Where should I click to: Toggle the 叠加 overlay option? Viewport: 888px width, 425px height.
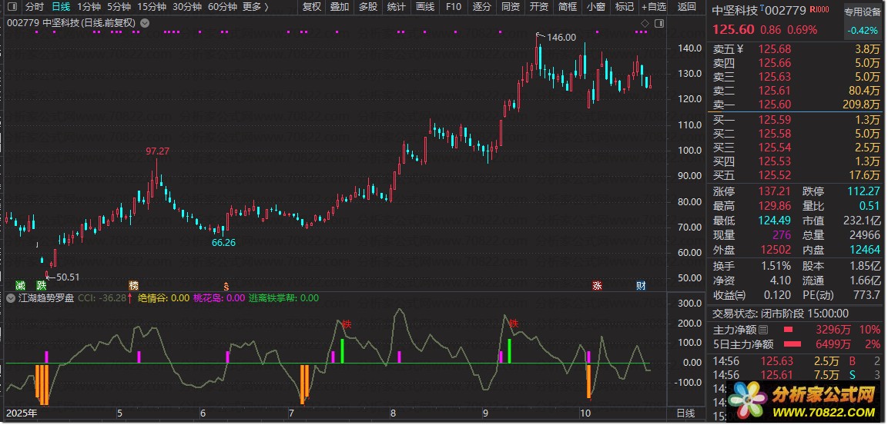tap(340, 7)
